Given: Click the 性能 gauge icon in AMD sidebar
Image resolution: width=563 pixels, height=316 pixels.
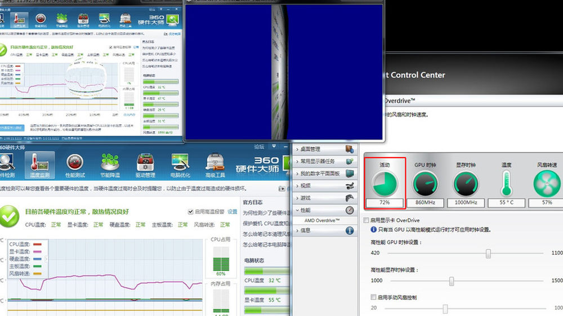Looking at the screenshot, I should pos(350,210).
